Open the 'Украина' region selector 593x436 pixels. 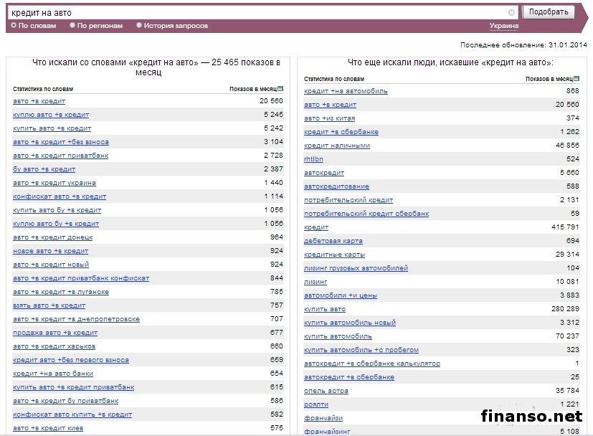click(504, 26)
